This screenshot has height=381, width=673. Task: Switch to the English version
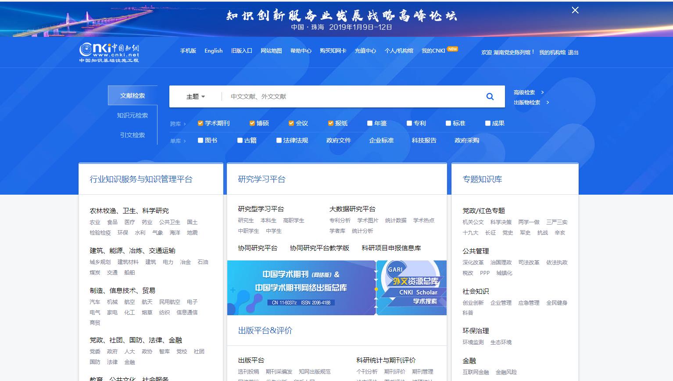214,51
